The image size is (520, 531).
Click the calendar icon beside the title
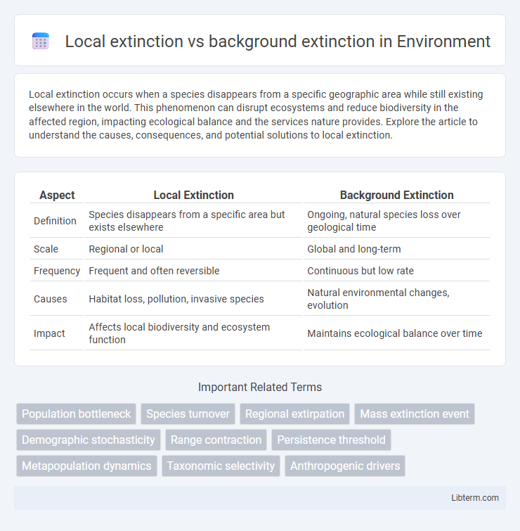41,41
